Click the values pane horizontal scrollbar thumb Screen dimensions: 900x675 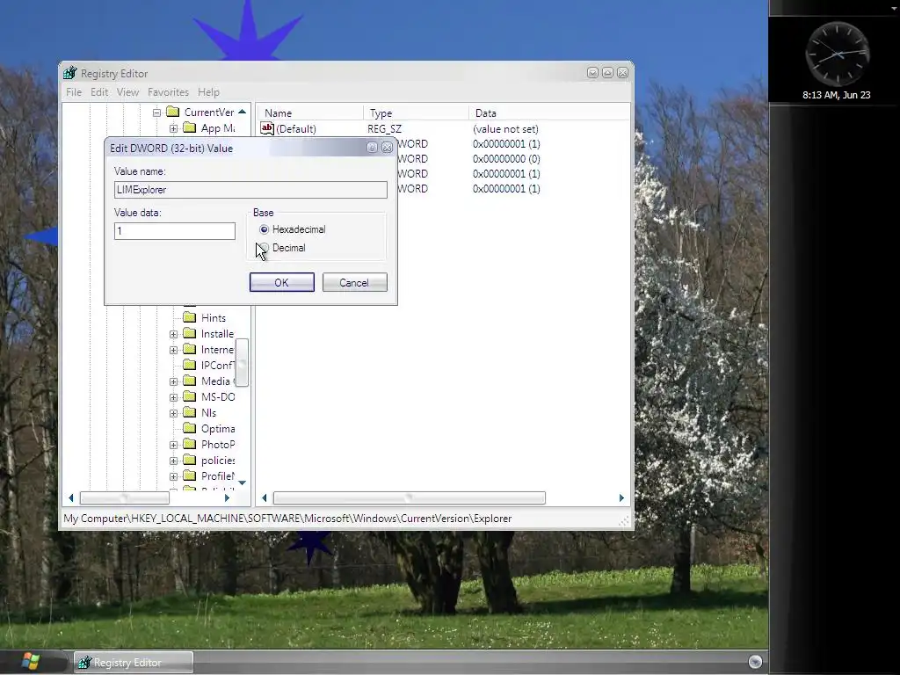[410, 497]
